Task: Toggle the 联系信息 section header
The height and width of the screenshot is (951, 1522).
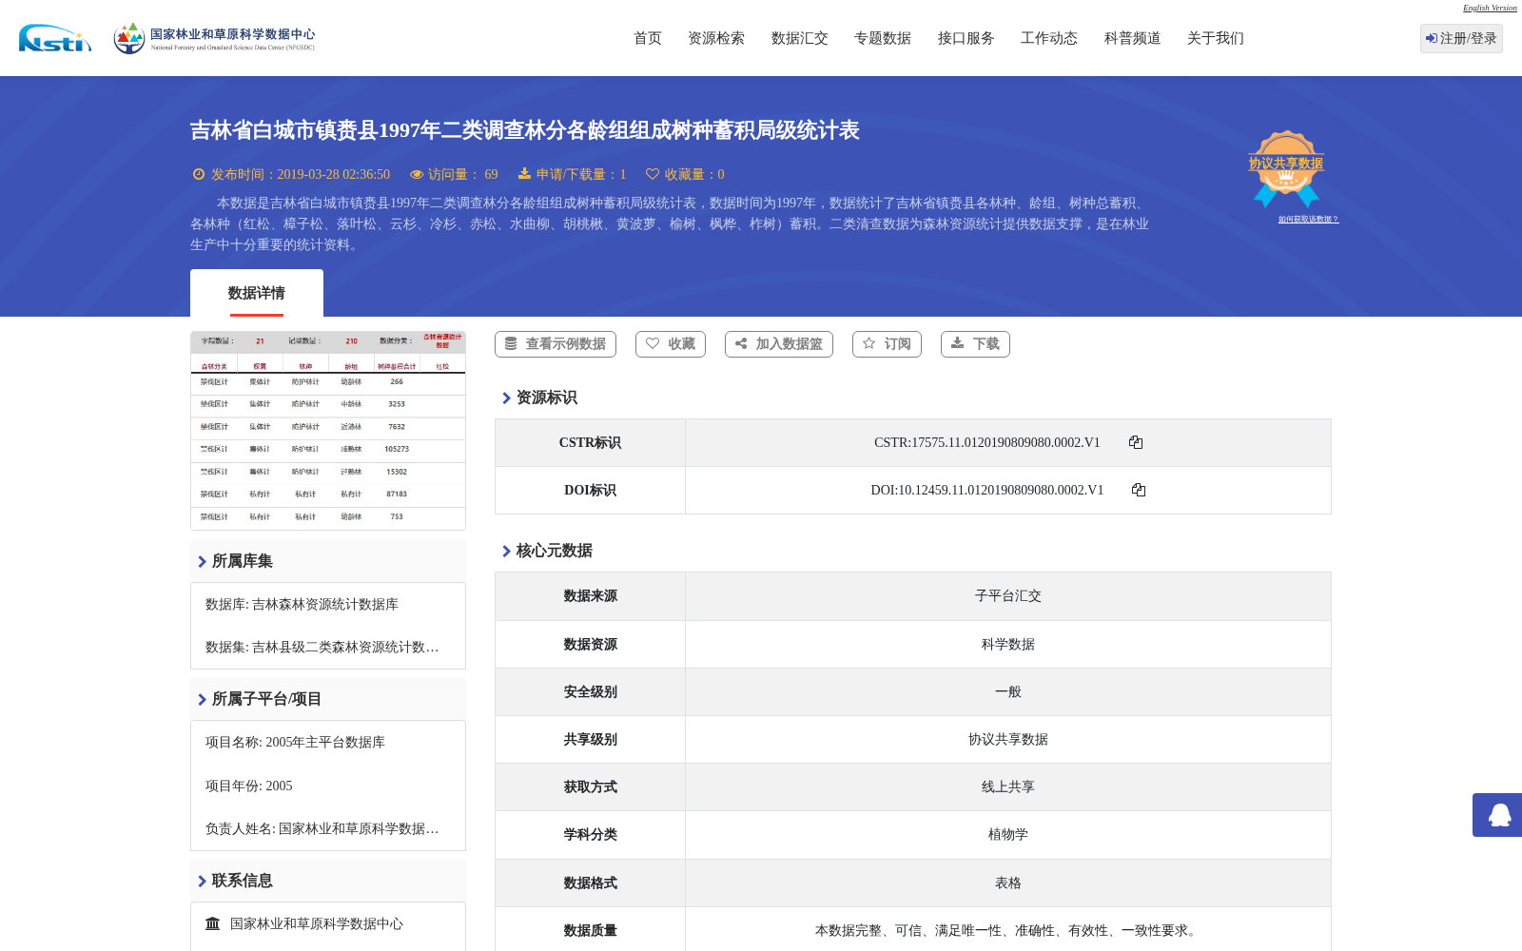Action: (x=328, y=881)
